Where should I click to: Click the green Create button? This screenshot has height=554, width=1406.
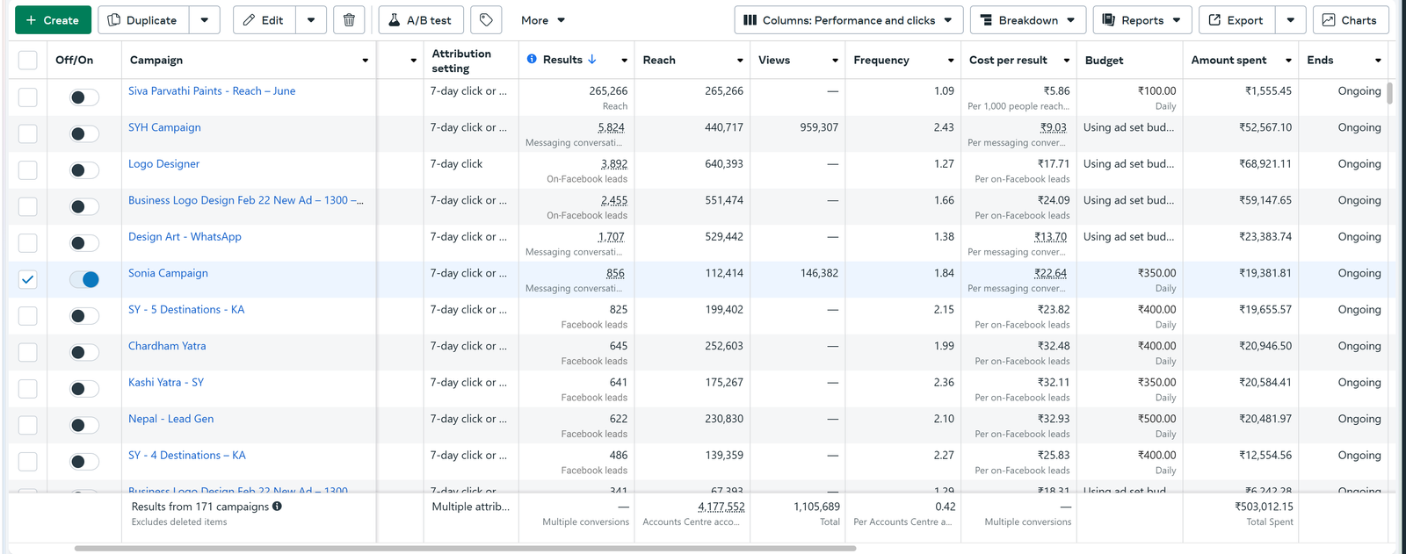(53, 20)
